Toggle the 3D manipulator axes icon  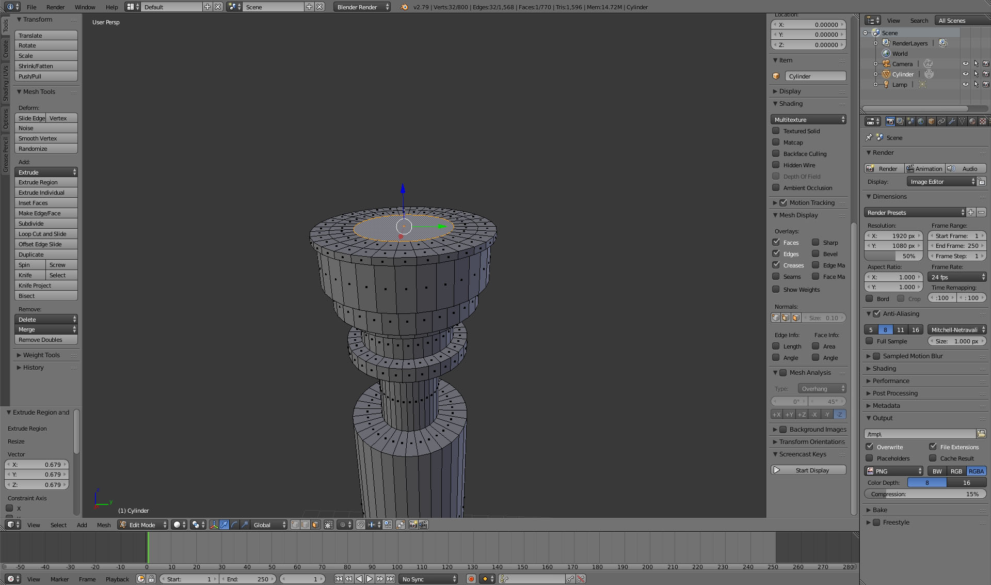pyautogui.click(x=214, y=525)
